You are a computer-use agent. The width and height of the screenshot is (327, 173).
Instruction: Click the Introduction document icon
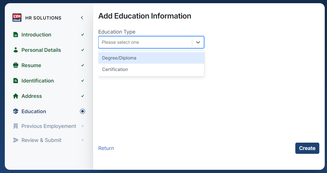16,35
